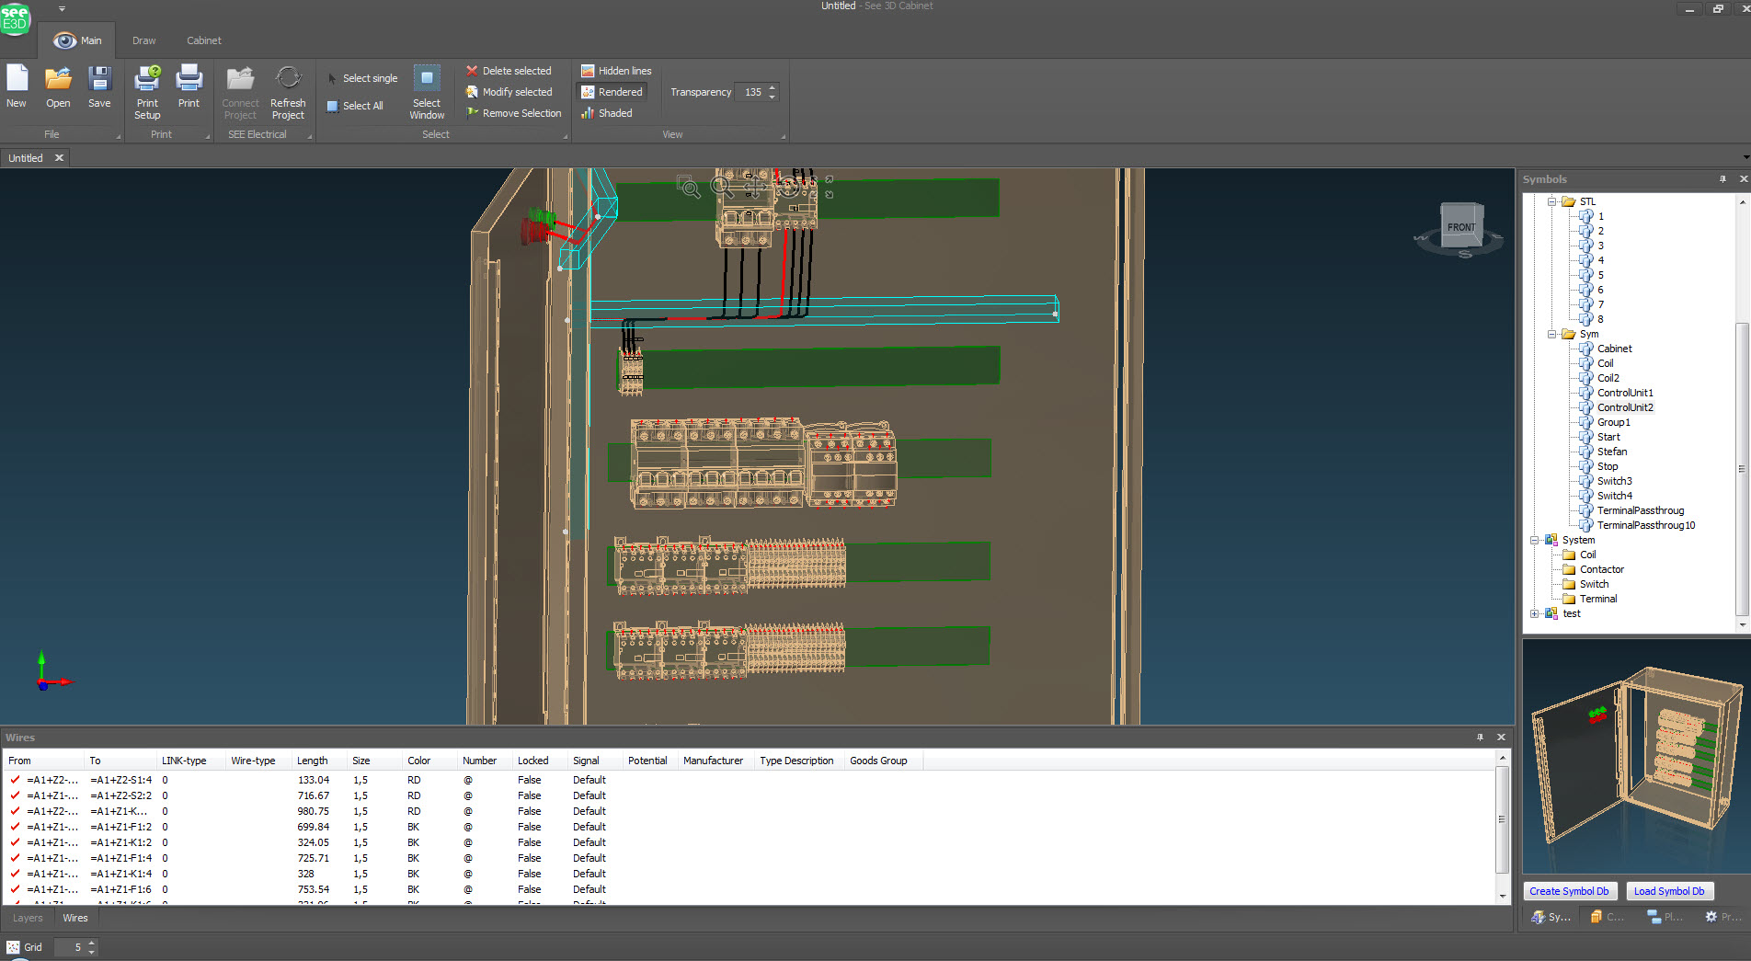Select ControlUnit2 in the Symbols tree
Viewport: 1751px width, 961px height.
[1625, 407]
